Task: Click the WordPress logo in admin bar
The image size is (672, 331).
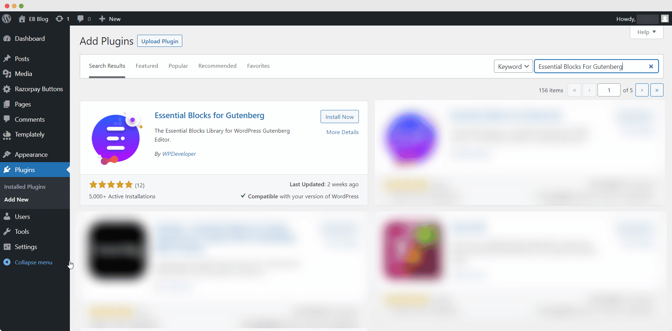Action: point(7,19)
